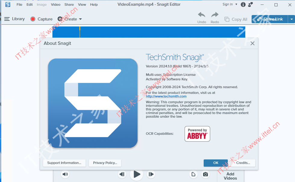Click the 'VideoExample.mp4 - Snagit Editor' window title
Image resolution: width=295 pixels, height=182 pixels.
click(149, 4)
